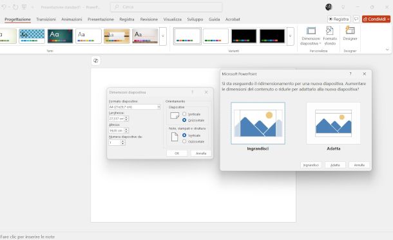Click into the Cerca search box

click(166, 7)
